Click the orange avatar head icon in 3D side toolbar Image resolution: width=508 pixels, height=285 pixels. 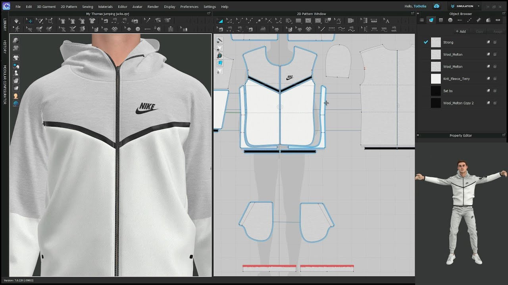(16, 96)
